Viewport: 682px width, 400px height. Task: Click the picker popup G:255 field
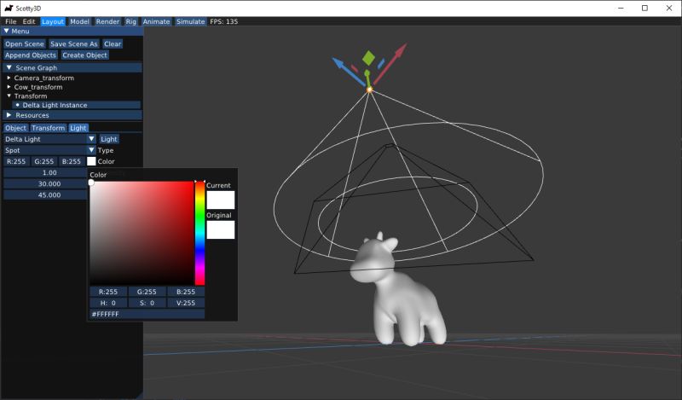pyautogui.click(x=147, y=292)
